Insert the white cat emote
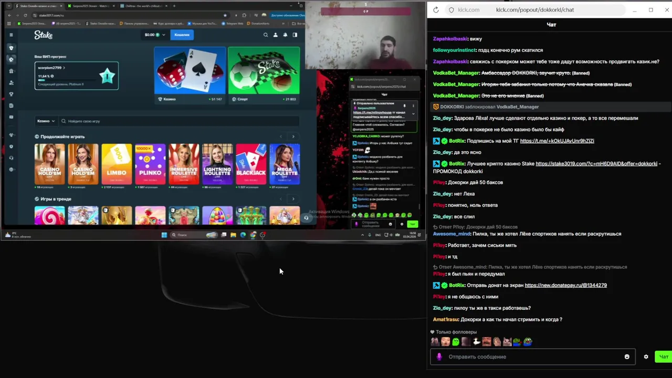672x378 pixels. (507, 342)
